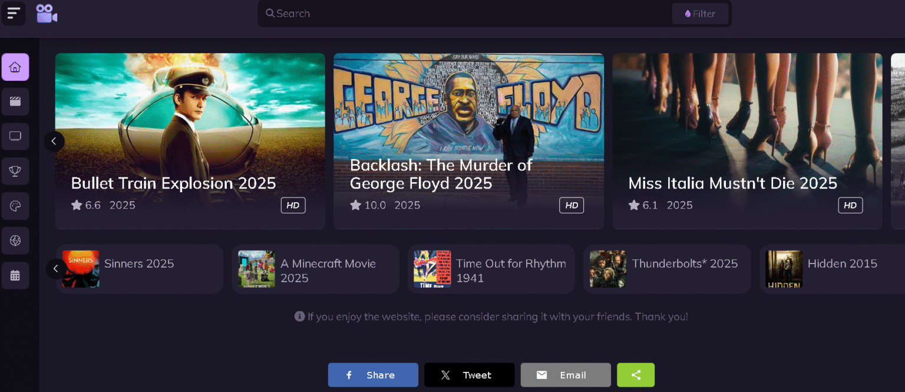Open the hamburger menu
The height and width of the screenshot is (392, 905).
pos(14,13)
